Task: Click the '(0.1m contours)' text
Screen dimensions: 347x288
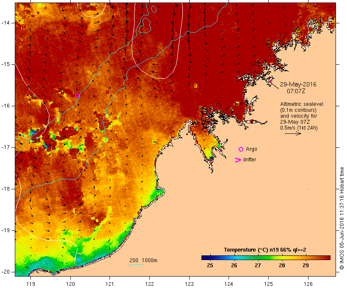Action: point(298,110)
